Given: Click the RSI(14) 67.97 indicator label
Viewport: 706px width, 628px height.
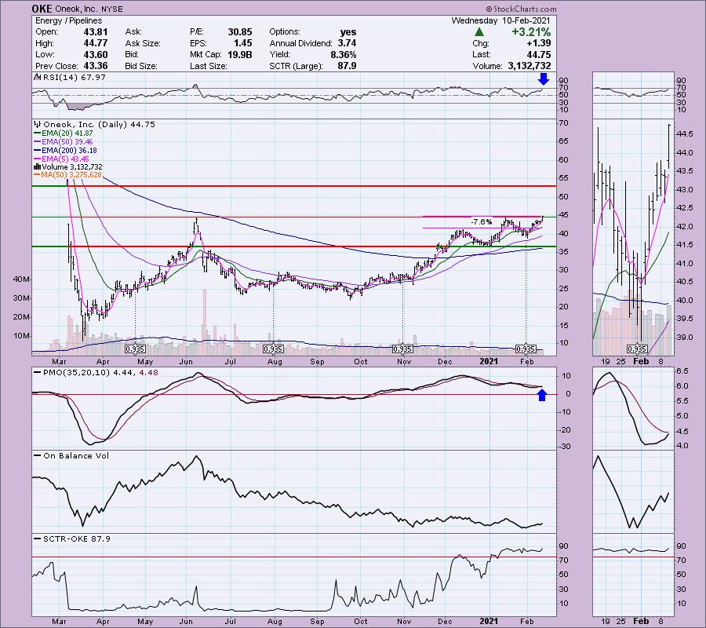Looking at the screenshot, I should (70, 78).
